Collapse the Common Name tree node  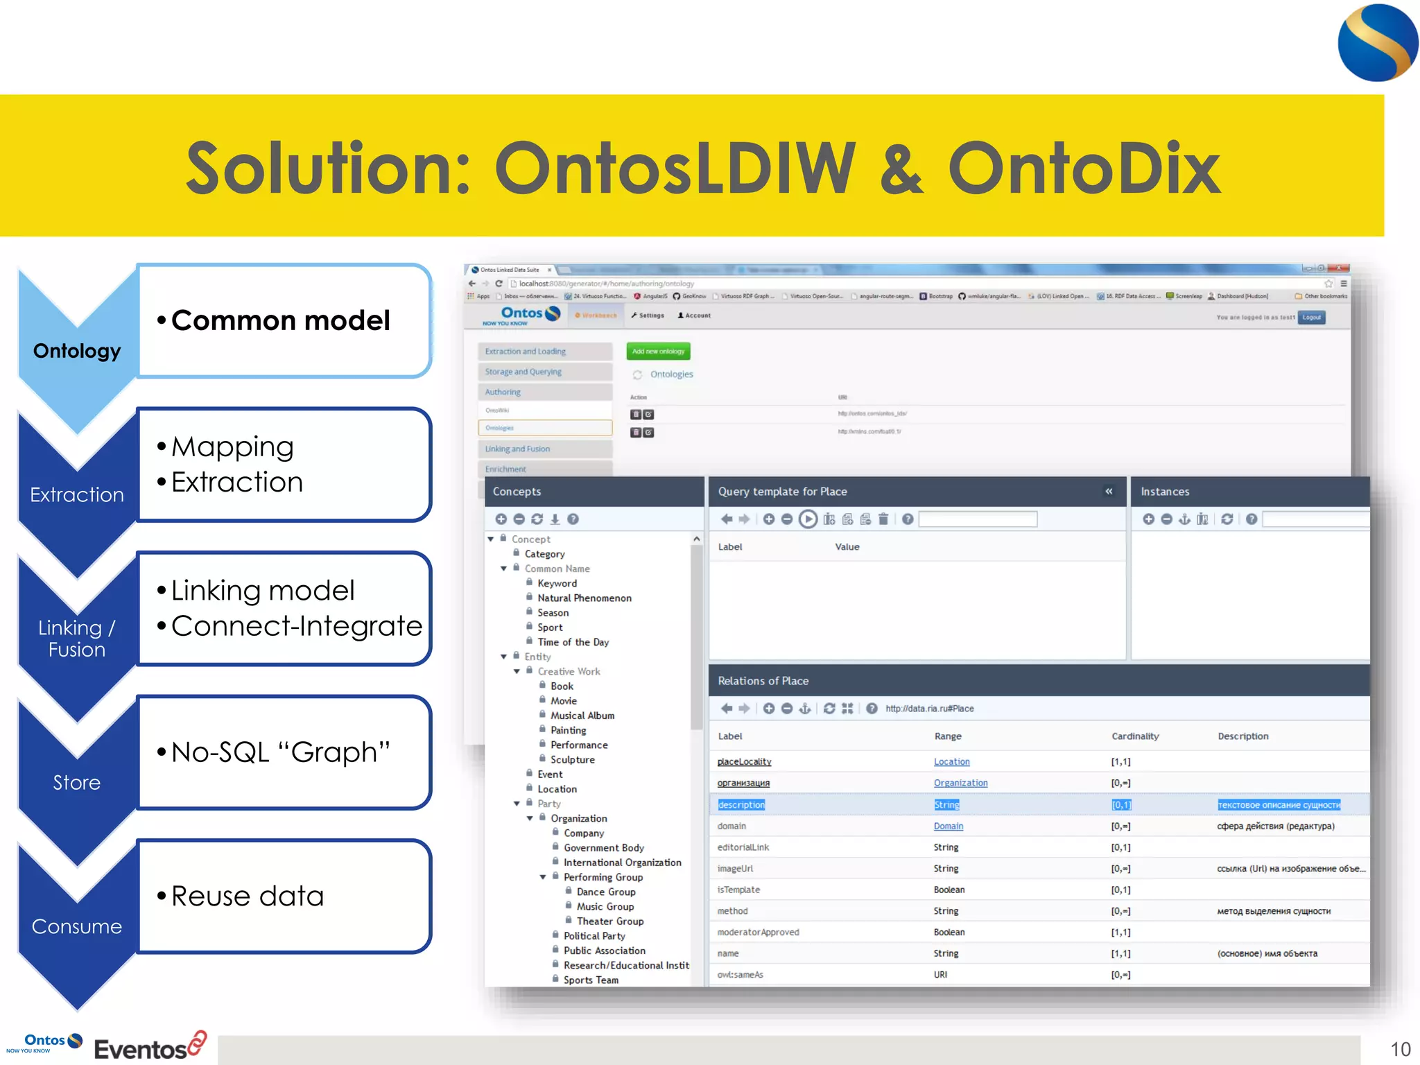pyautogui.click(x=504, y=568)
